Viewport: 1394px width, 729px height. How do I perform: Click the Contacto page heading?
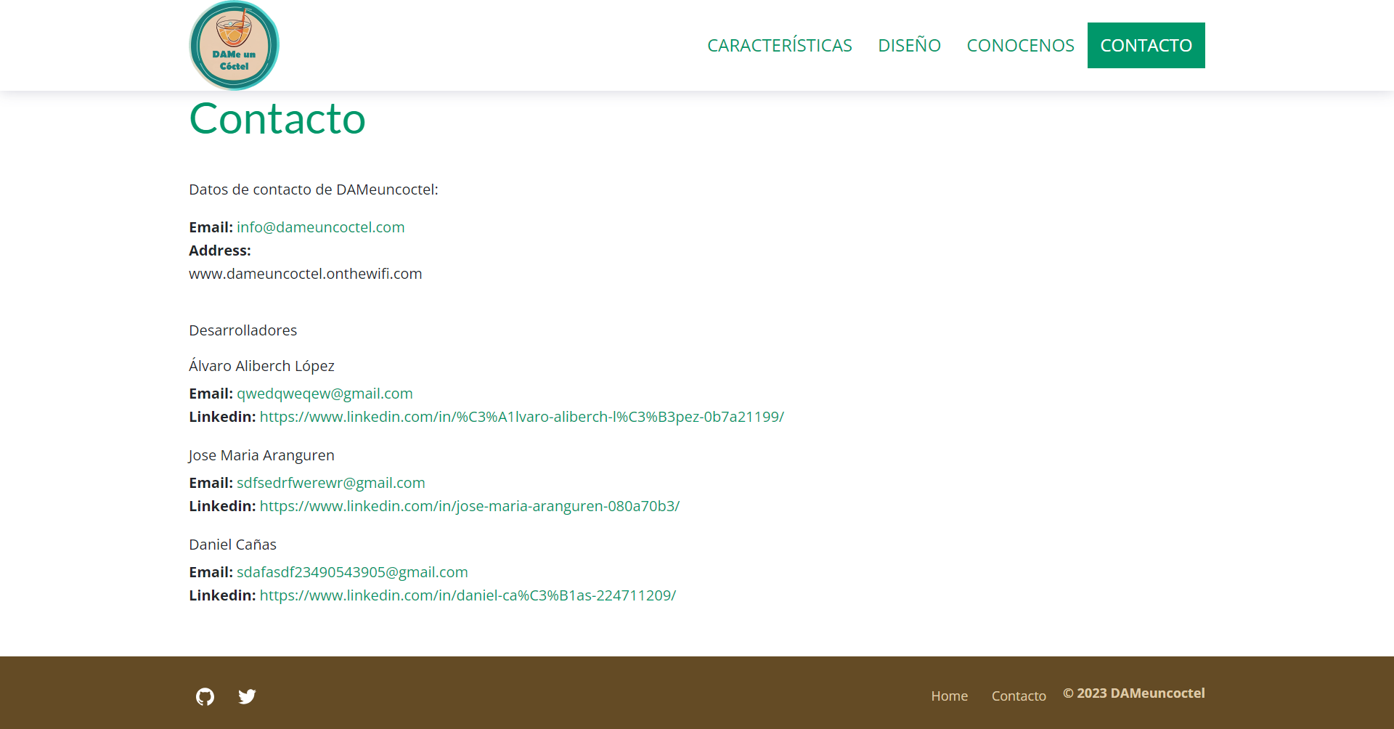pyautogui.click(x=277, y=118)
